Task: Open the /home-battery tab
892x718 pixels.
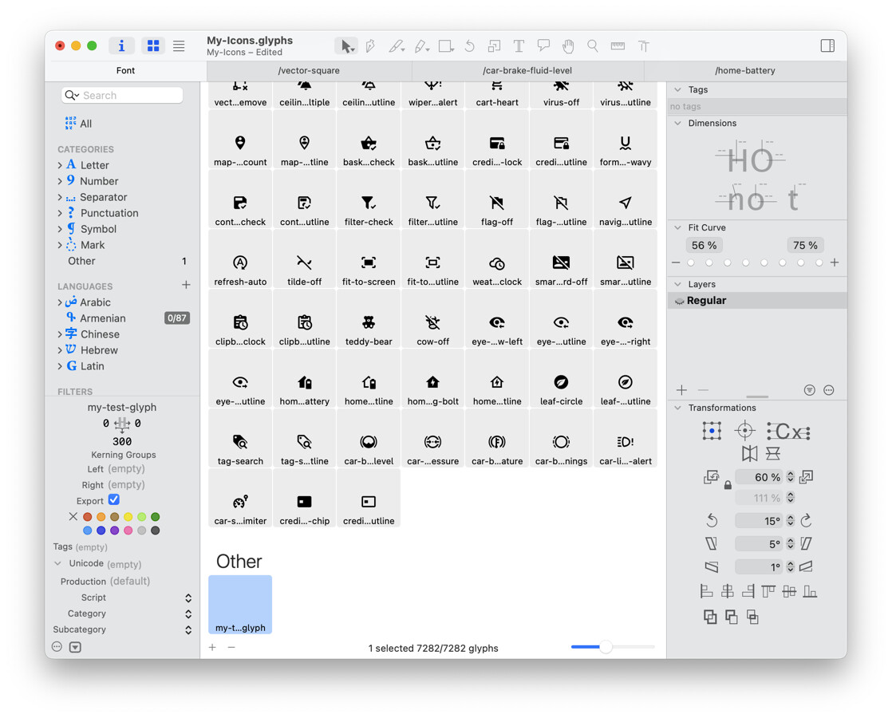Action: [744, 70]
